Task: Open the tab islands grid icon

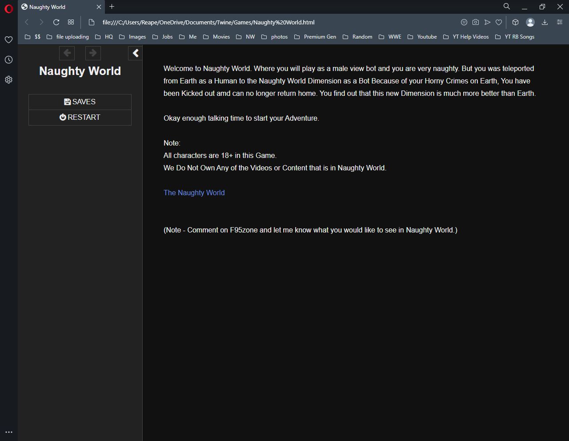Action: [71, 22]
